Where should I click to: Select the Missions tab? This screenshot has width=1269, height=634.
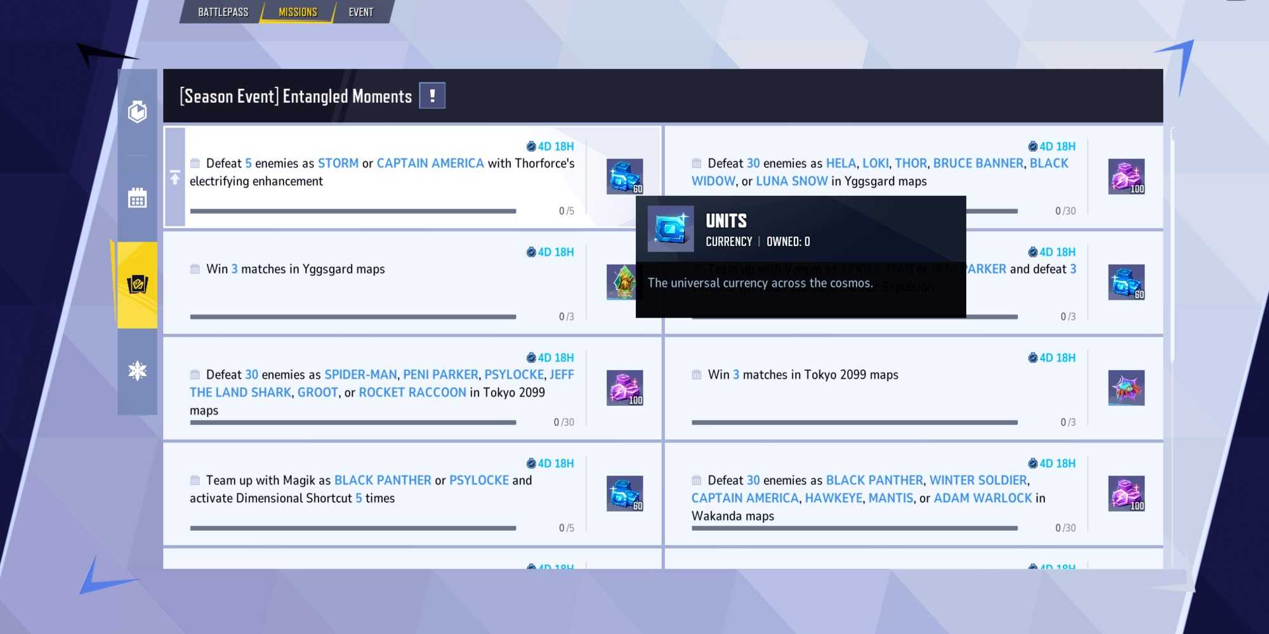298,12
